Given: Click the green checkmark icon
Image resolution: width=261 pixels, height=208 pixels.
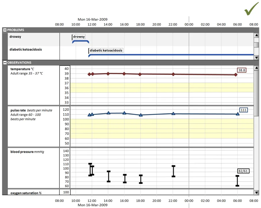Looking at the screenshot, I should point(252,9).
